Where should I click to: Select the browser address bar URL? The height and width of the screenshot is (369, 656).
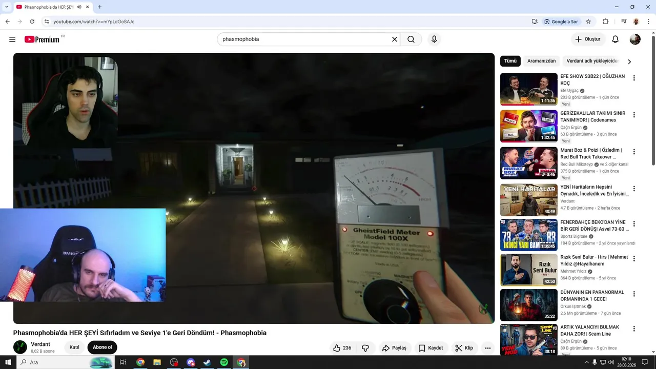coord(94,22)
